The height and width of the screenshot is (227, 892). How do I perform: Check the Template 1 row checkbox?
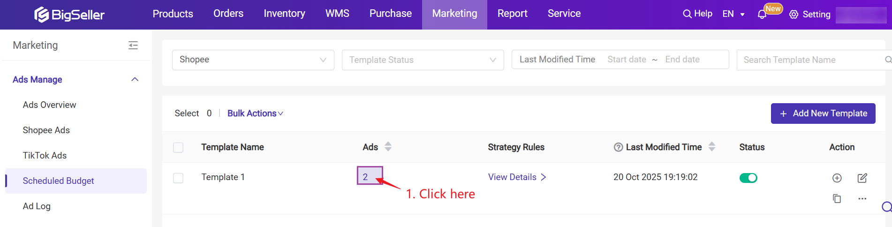coord(178,178)
